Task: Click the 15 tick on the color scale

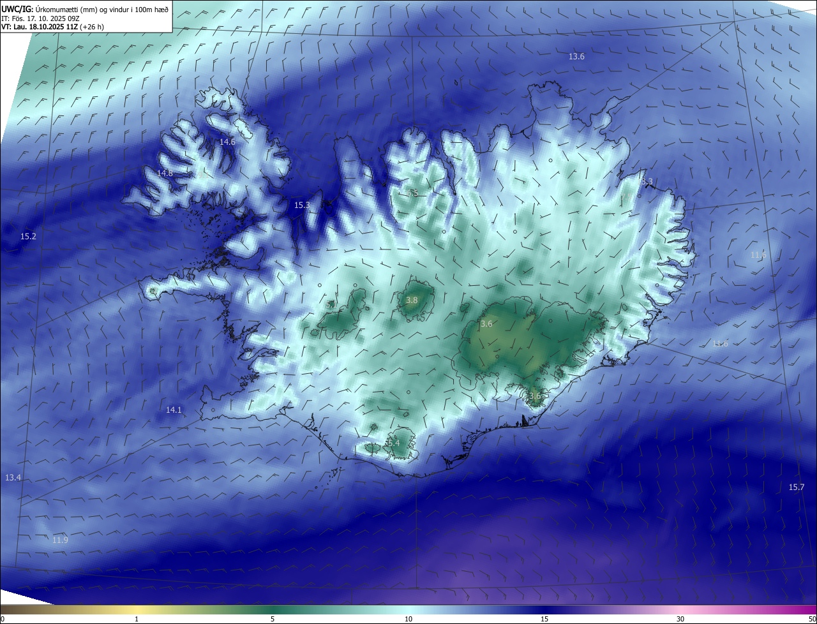Action: 544,619
